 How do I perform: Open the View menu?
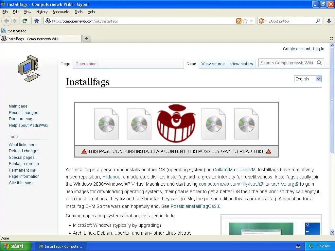point(27,12)
